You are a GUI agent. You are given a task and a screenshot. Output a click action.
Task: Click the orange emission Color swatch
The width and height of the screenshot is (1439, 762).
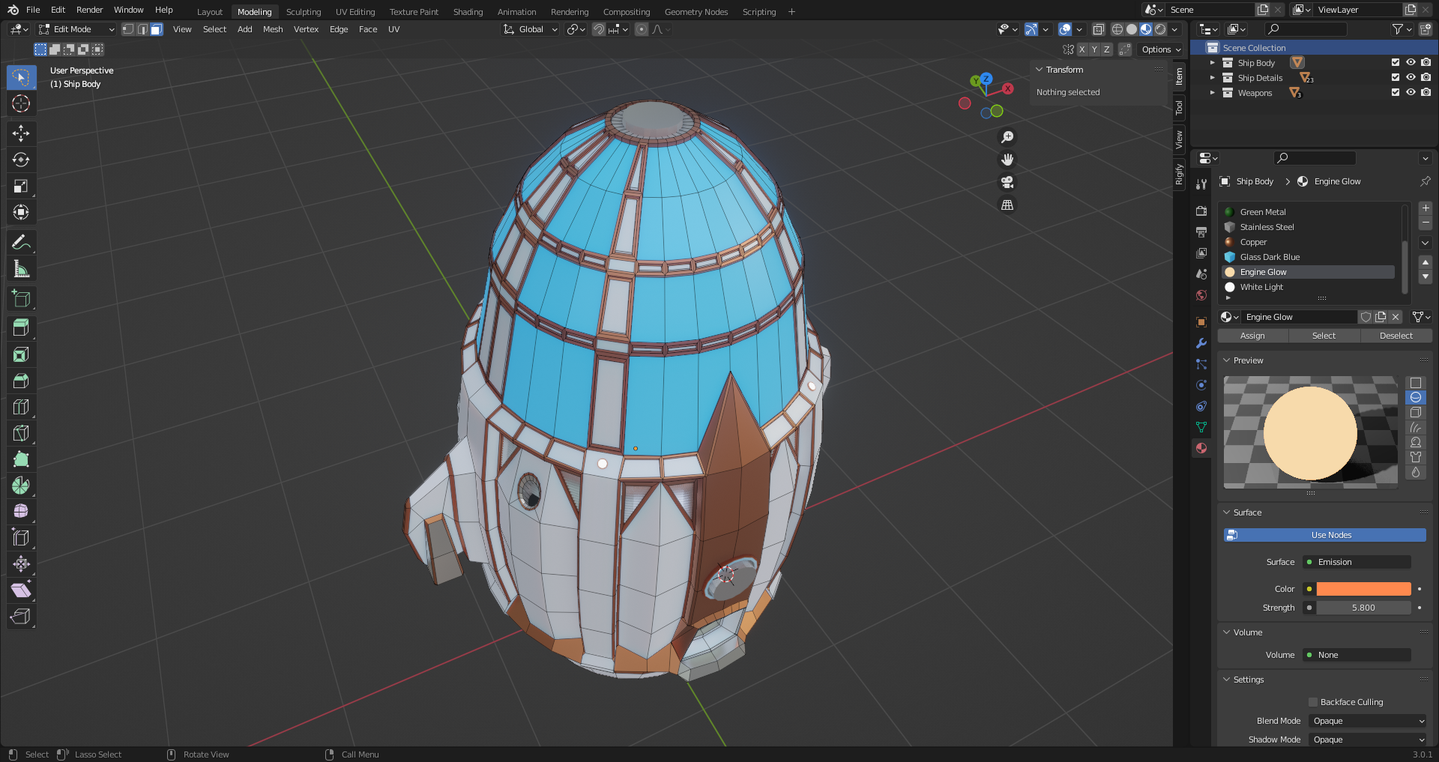(1363, 589)
